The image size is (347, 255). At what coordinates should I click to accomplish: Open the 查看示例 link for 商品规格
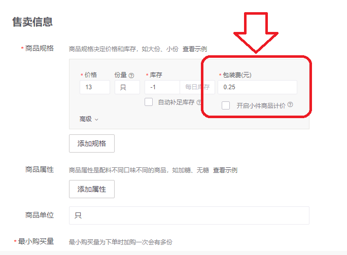(x=195, y=49)
